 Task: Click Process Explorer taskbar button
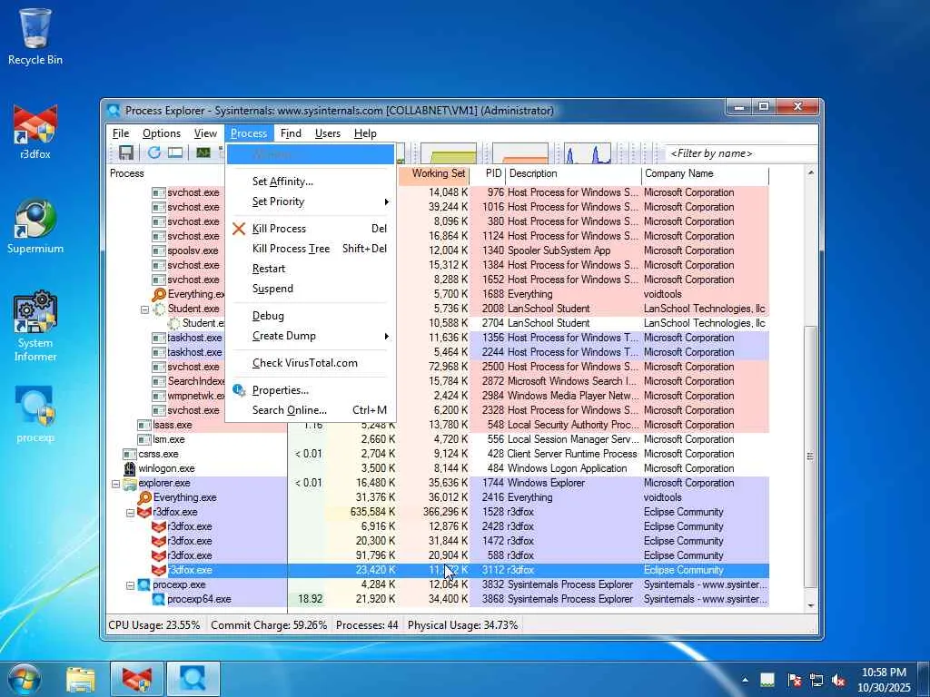point(193,679)
